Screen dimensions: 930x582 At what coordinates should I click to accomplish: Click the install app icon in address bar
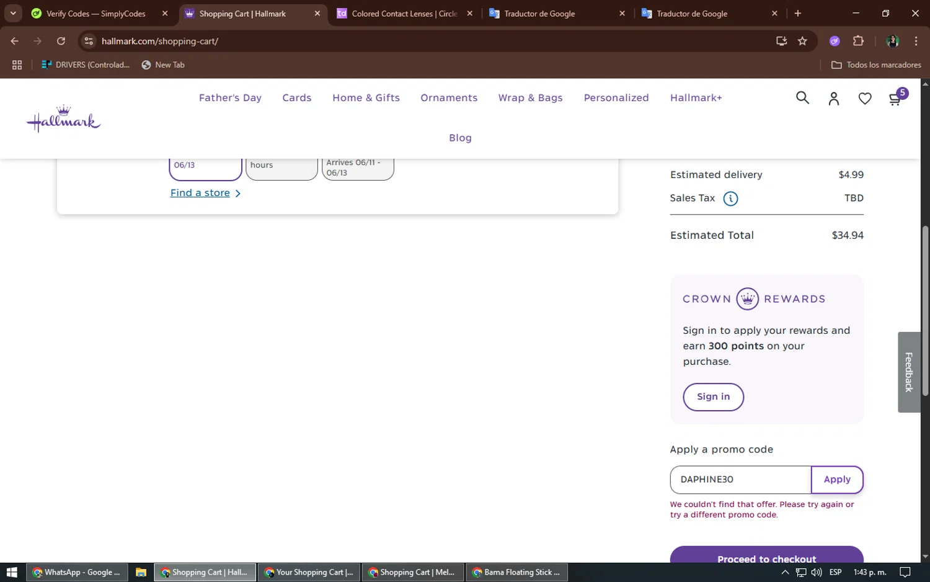click(x=781, y=41)
